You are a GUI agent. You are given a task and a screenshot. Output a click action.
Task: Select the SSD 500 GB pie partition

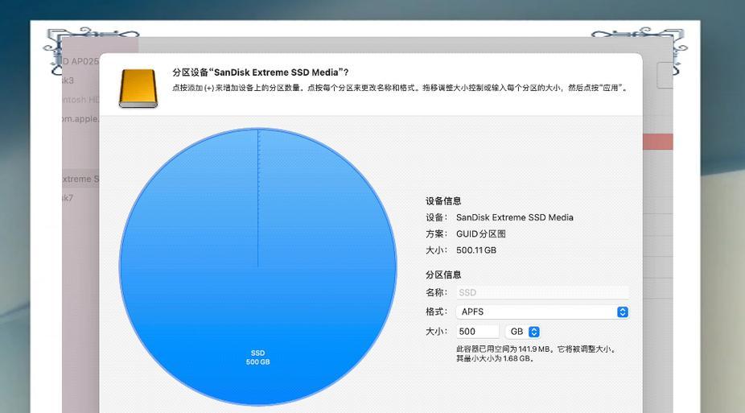(x=258, y=266)
